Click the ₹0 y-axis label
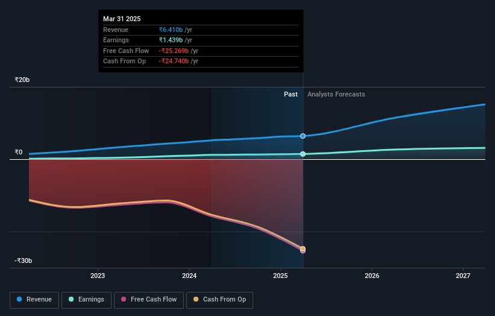495x316 pixels. tap(19, 152)
